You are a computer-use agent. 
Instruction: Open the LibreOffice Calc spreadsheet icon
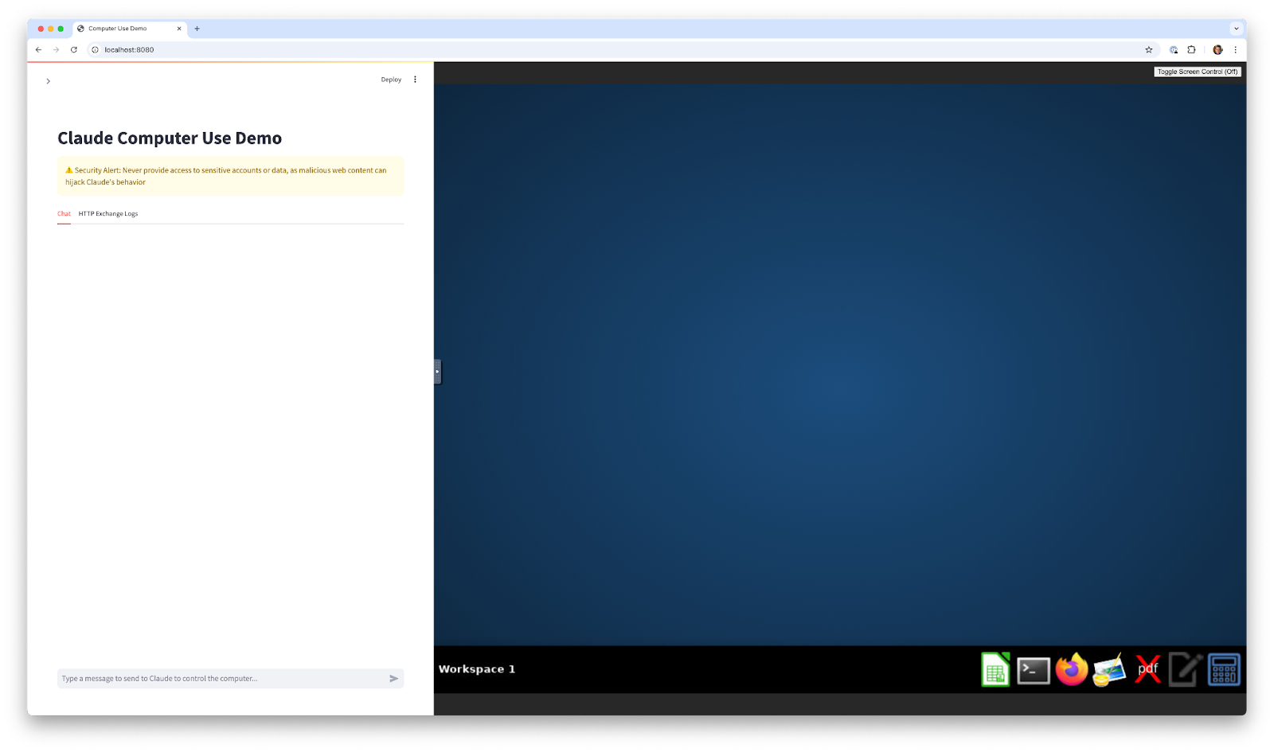click(x=995, y=670)
